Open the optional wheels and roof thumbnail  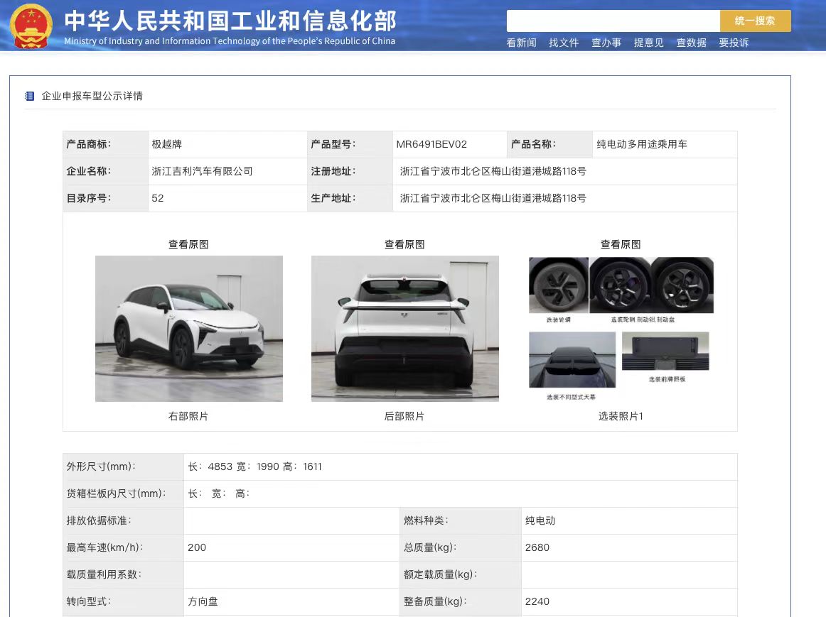[x=621, y=329]
